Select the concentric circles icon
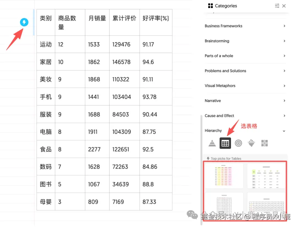The image size is (297, 227). click(238, 143)
